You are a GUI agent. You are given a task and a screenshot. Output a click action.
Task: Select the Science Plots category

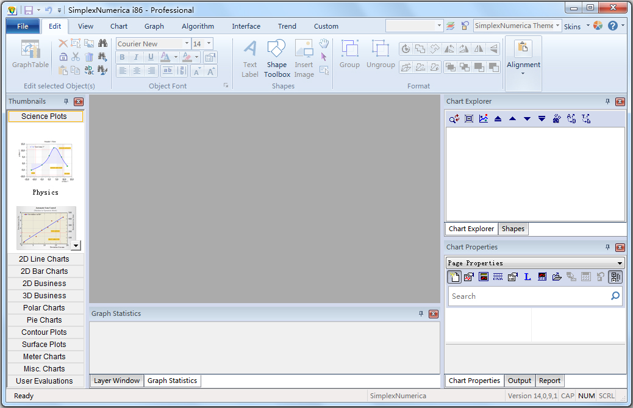(45, 116)
